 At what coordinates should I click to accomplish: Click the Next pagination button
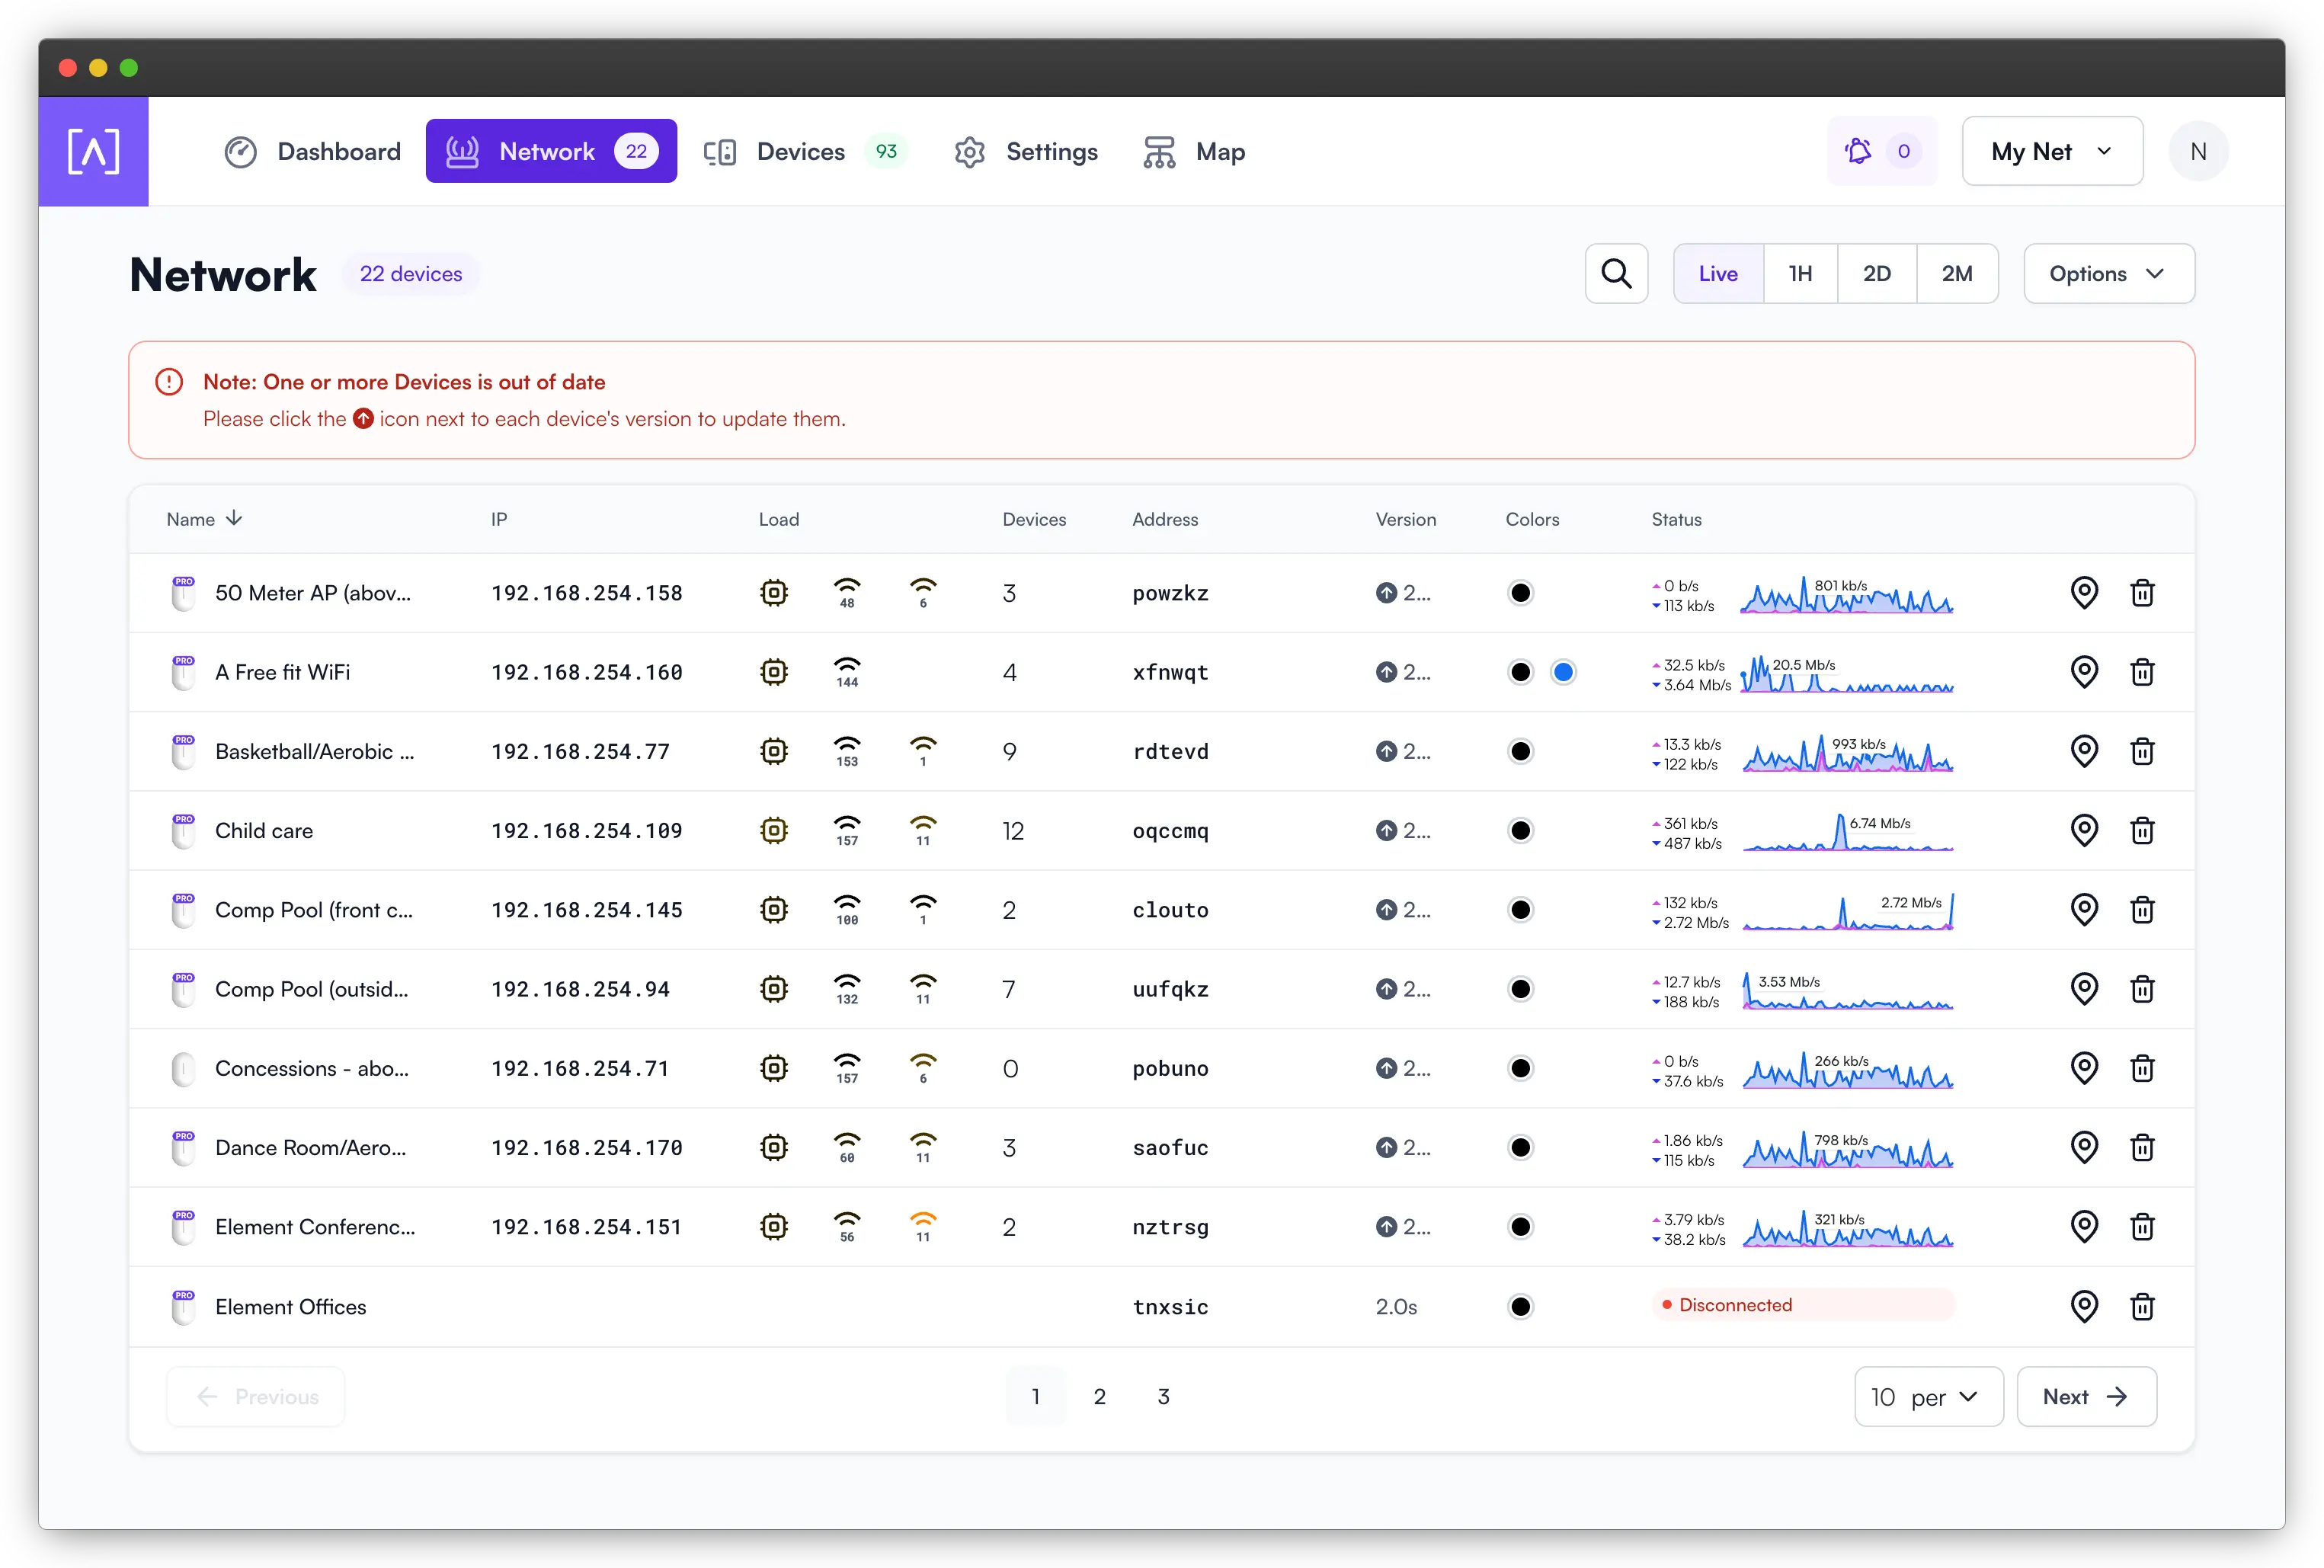2085,1396
